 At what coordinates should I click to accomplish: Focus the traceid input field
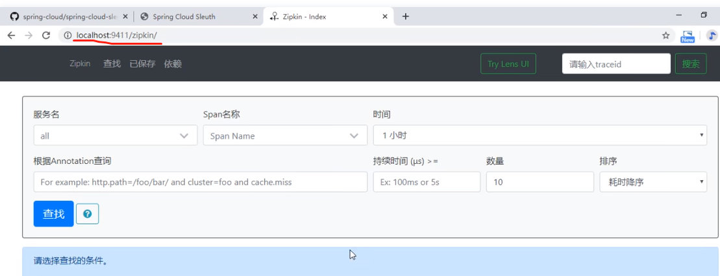[616, 63]
